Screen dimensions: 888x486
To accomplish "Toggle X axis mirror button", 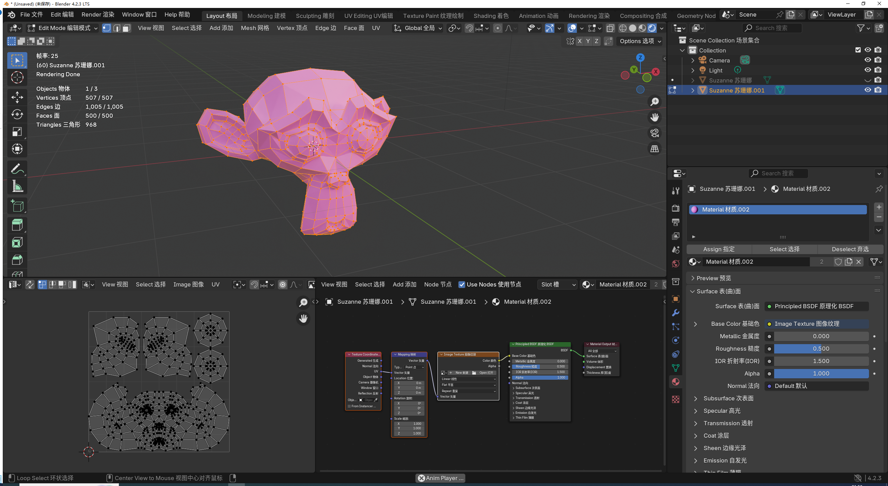I will coord(580,41).
